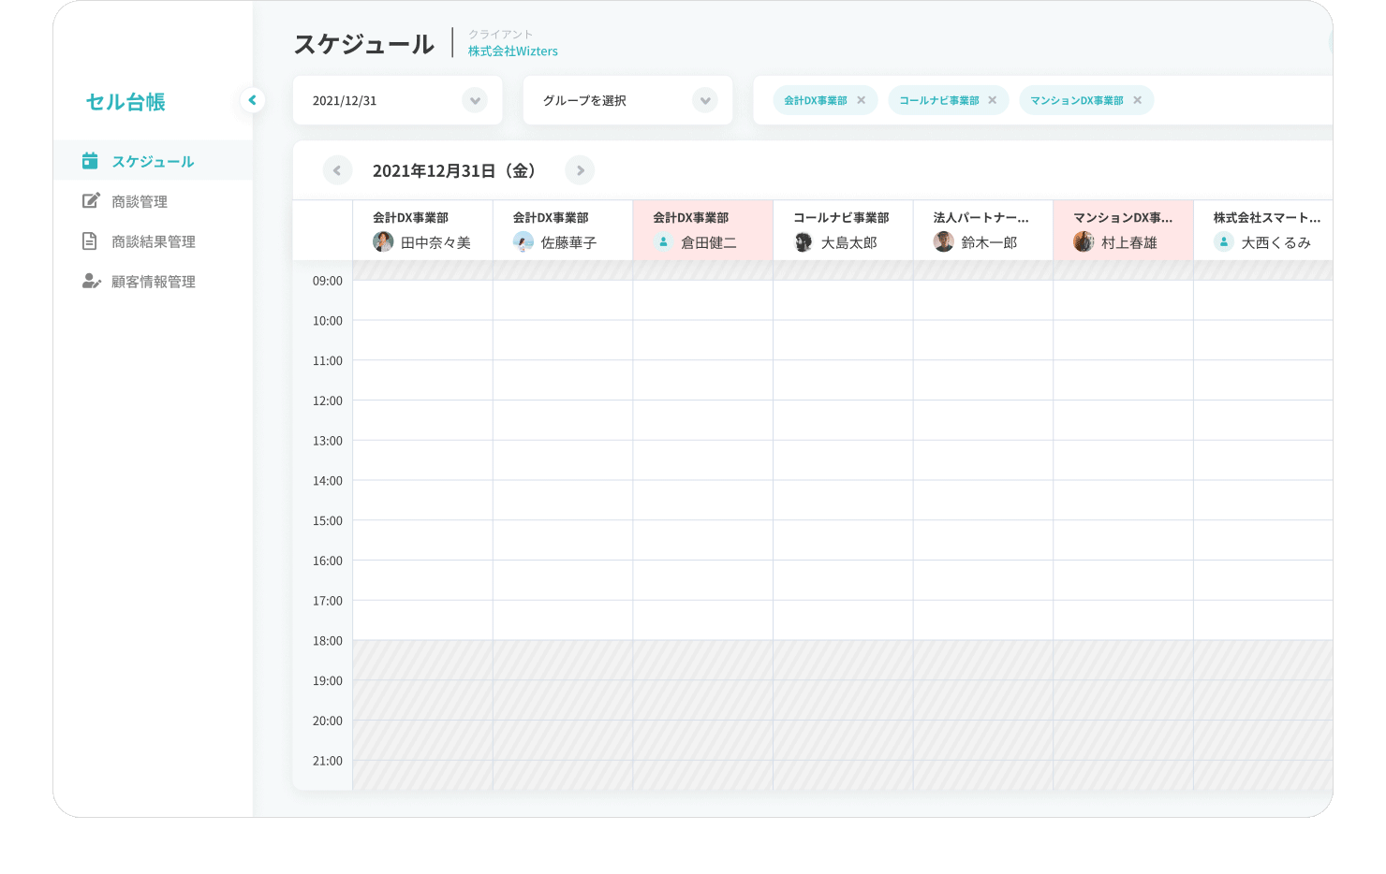This screenshot has height=874, width=1386.
Task: Open the 株式会社Wizters client link
Action: coord(512,51)
